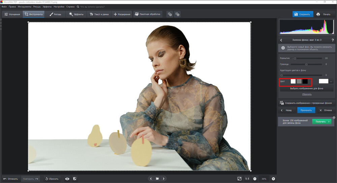This screenshot has height=183, width=337.
Task: Click the before/after compare icon
Action: point(74,179)
